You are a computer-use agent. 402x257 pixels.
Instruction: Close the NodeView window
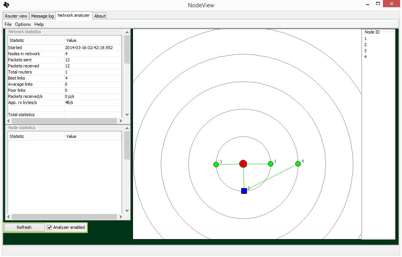(x=391, y=3)
